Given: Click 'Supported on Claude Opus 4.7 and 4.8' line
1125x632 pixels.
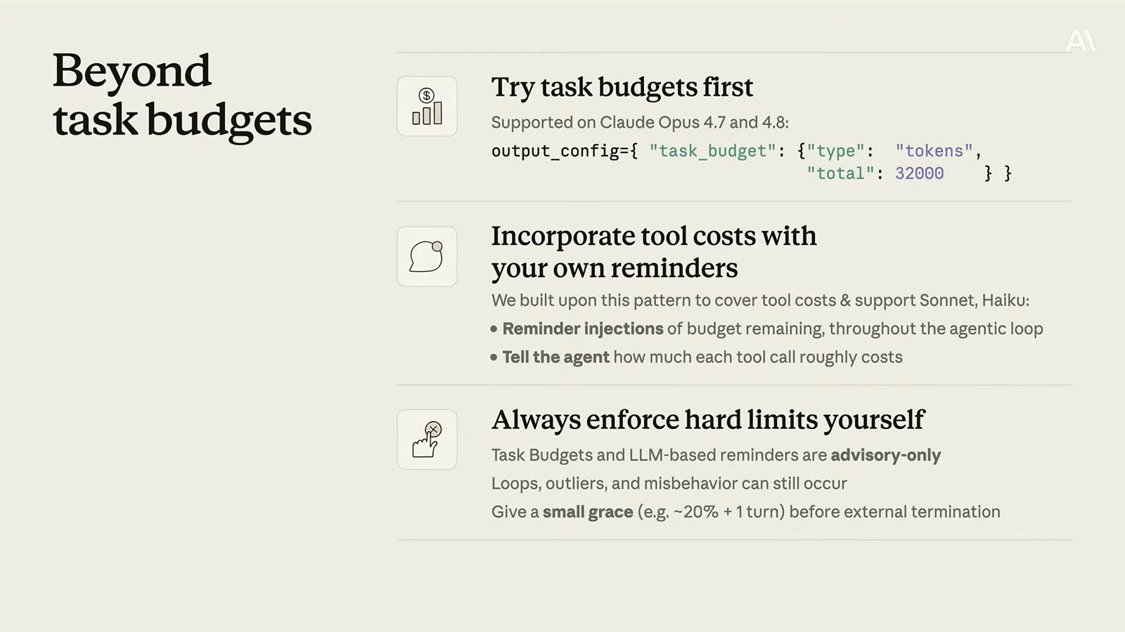Looking at the screenshot, I should (640, 122).
